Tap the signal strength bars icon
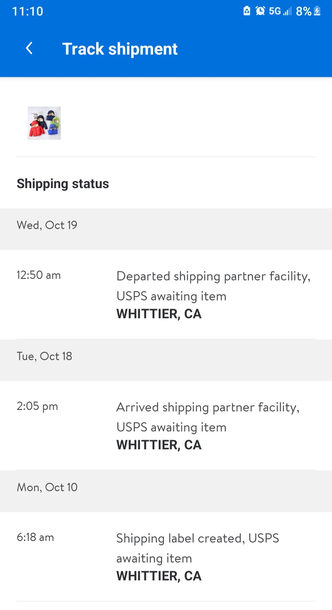The image size is (332, 610). (287, 12)
